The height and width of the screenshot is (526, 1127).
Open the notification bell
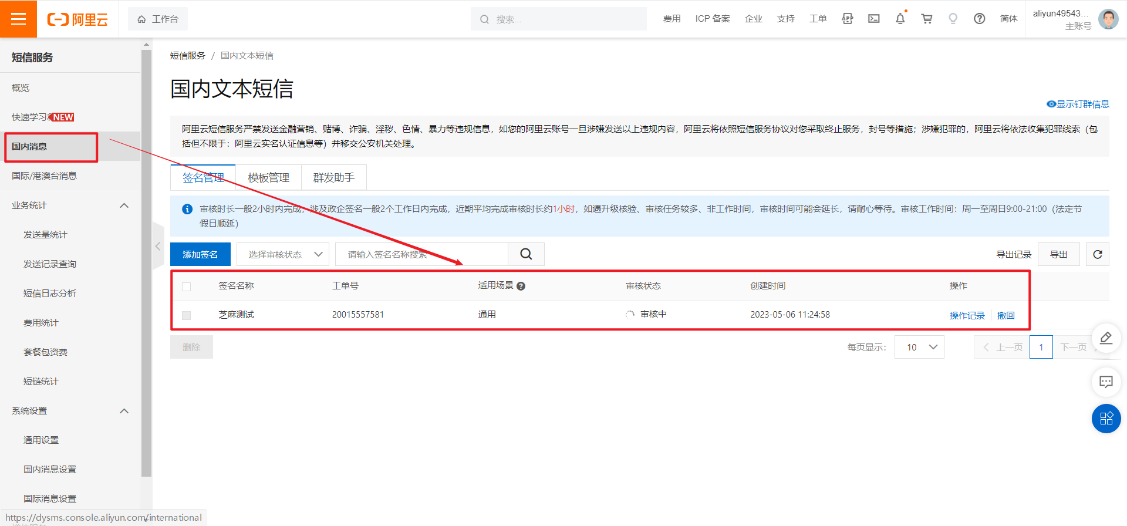pos(900,19)
